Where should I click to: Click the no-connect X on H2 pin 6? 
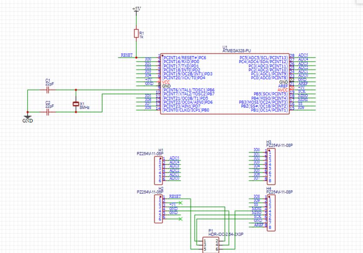(x=180, y=219)
